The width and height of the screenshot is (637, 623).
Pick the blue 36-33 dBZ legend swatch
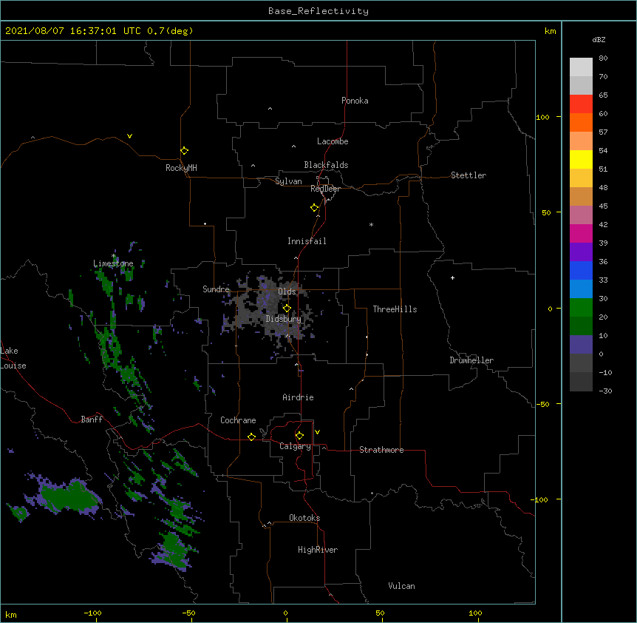(581, 270)
